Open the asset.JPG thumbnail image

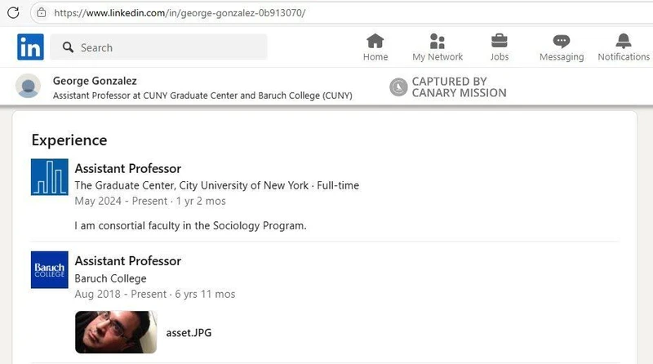click(116, 332)
